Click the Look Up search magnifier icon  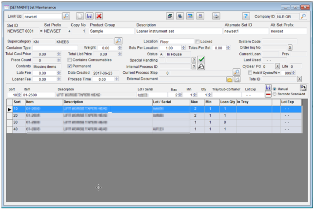pos(66,17)
